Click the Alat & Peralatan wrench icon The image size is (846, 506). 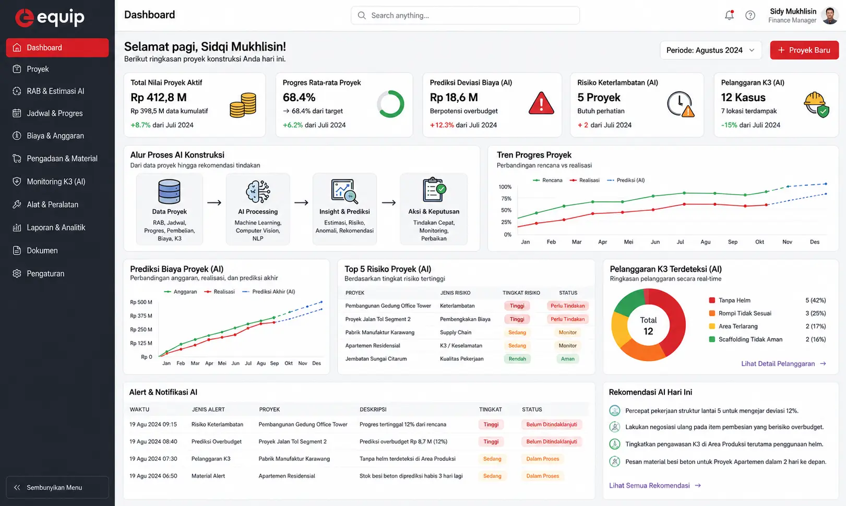tap(17, 204)
